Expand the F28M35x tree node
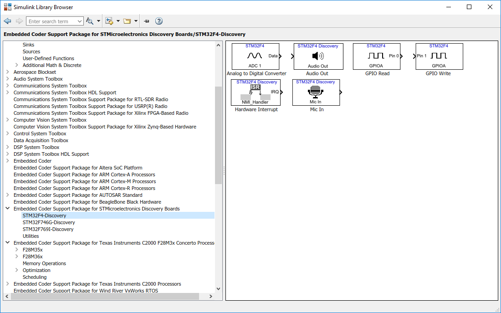Image resolution: width=501 pixels, height=313 pixels. (17, 250)
